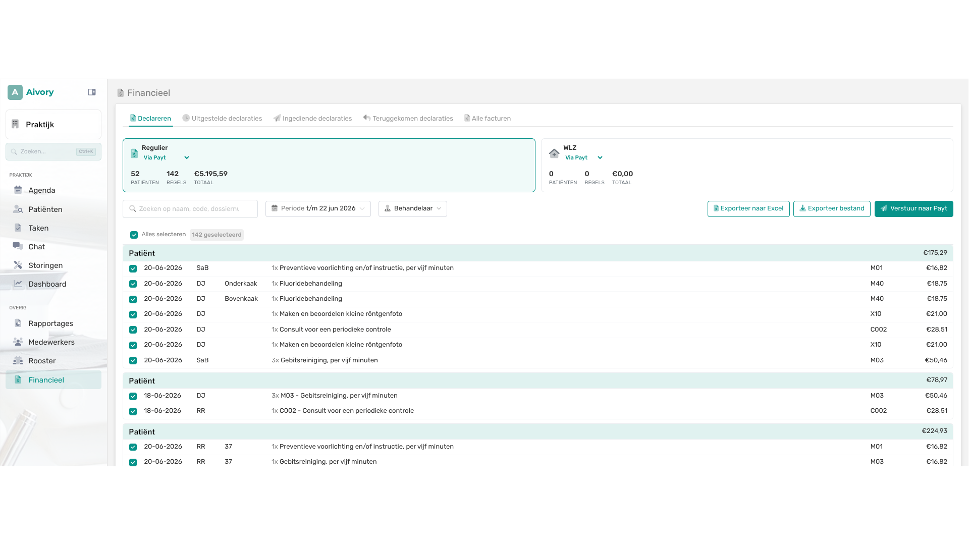Screen dimensions: 969x545
Task: Click the Praktijk building icon
Action: [15, 124]
